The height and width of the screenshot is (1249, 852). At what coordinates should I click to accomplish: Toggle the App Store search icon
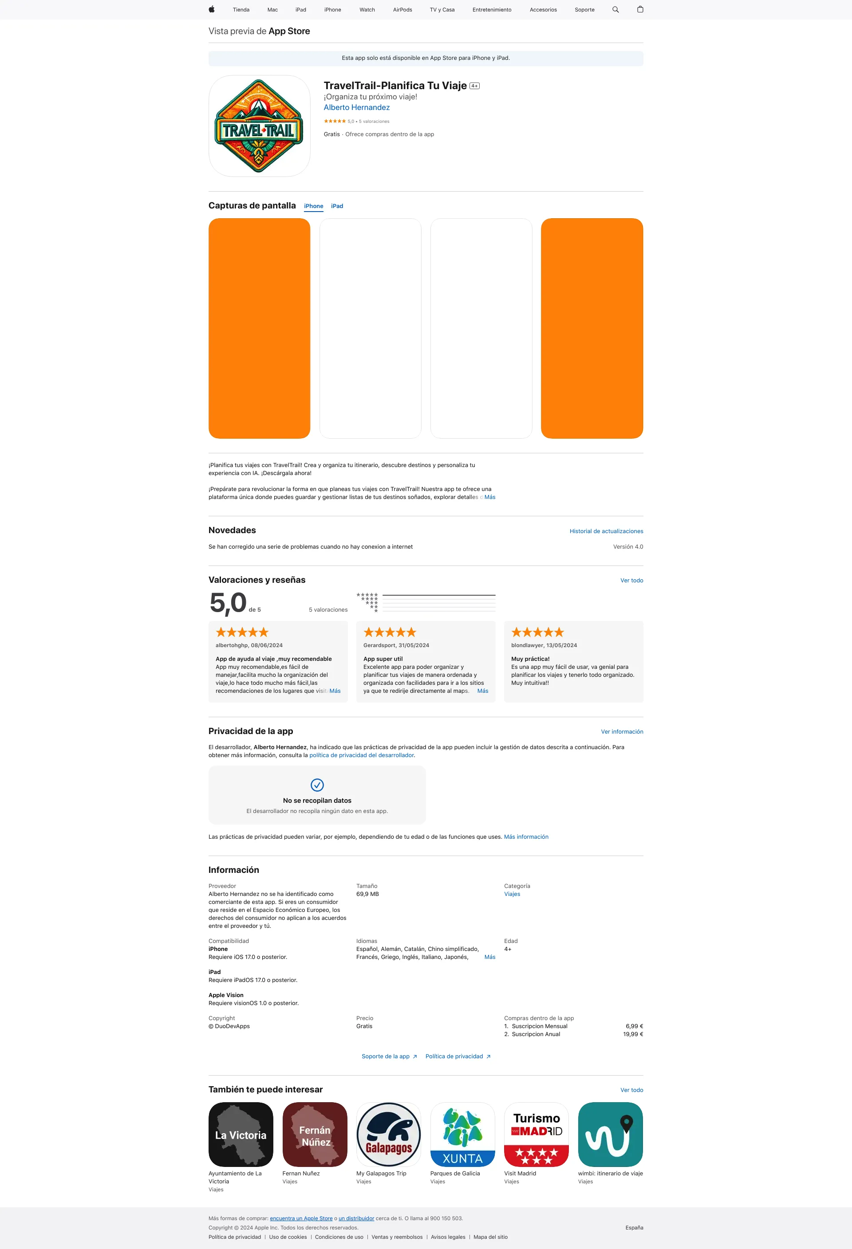[x=616, y=9]
